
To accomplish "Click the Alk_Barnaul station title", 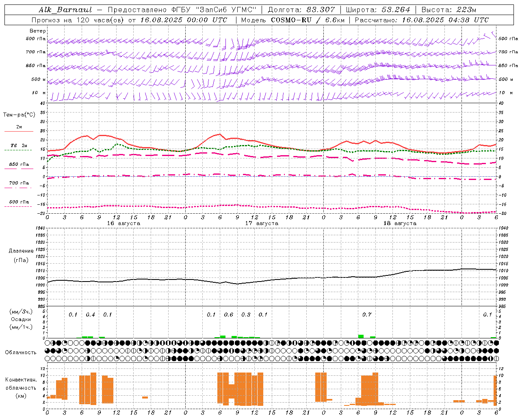I will pos(65,10).
